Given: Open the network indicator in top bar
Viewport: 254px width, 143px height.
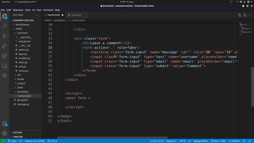Looking at the screenshot, I should (237, 2).
